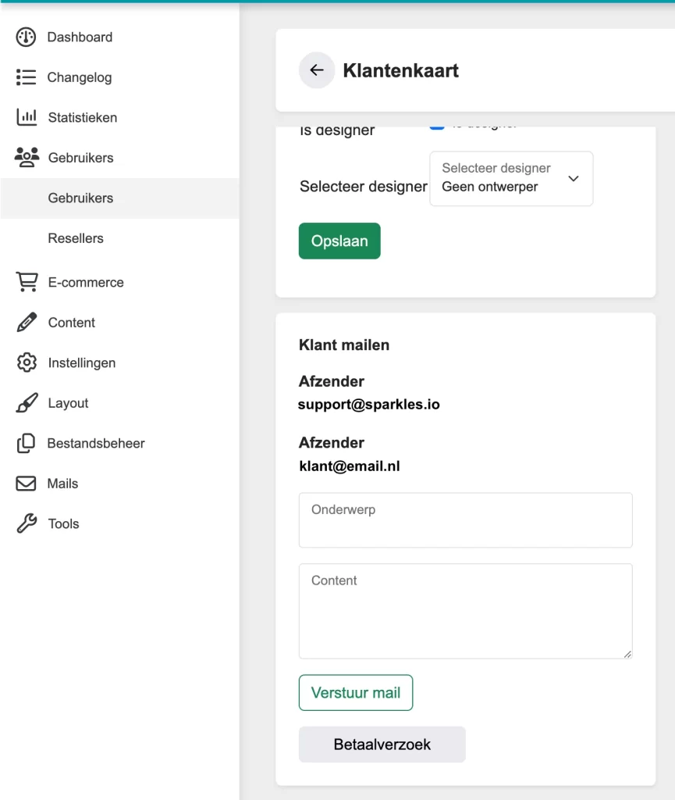Click the back arrow next to Klantenkaart

click(316, 70)
